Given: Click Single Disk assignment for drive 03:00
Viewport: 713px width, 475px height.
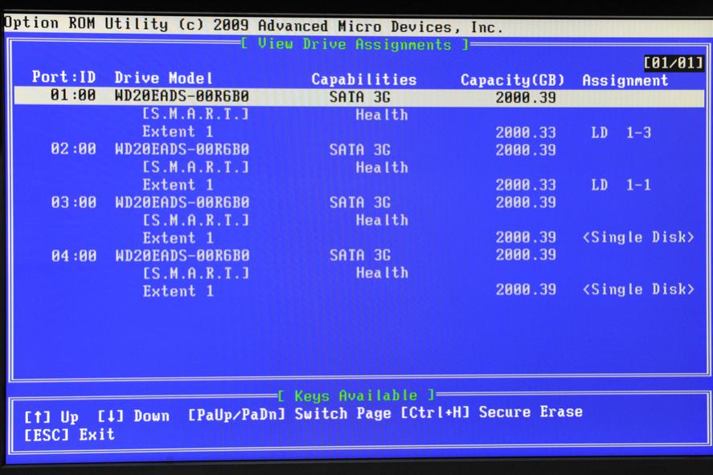Looking at the screenshot, I should (x=638, y=237).
